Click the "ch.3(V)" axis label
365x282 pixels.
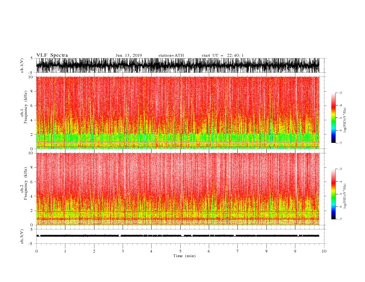(x=22, y=236)
